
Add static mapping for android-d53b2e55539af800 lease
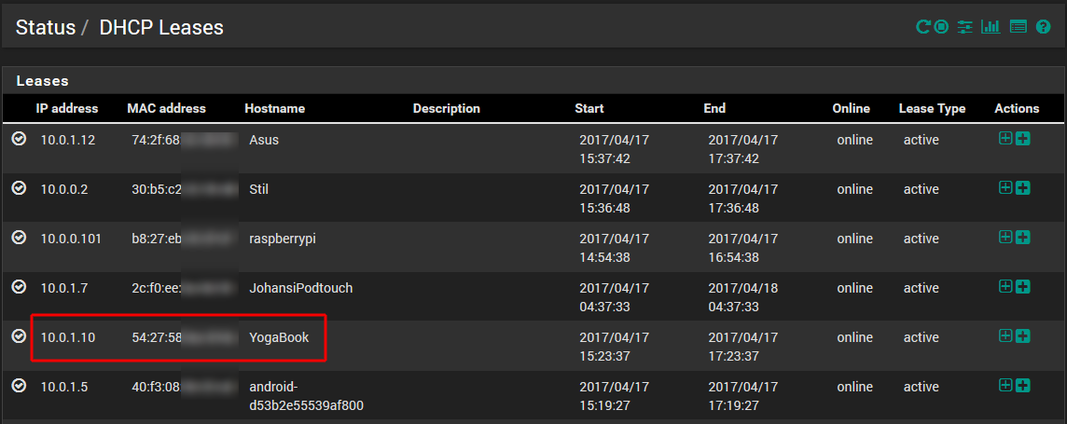coord(1005,385)
